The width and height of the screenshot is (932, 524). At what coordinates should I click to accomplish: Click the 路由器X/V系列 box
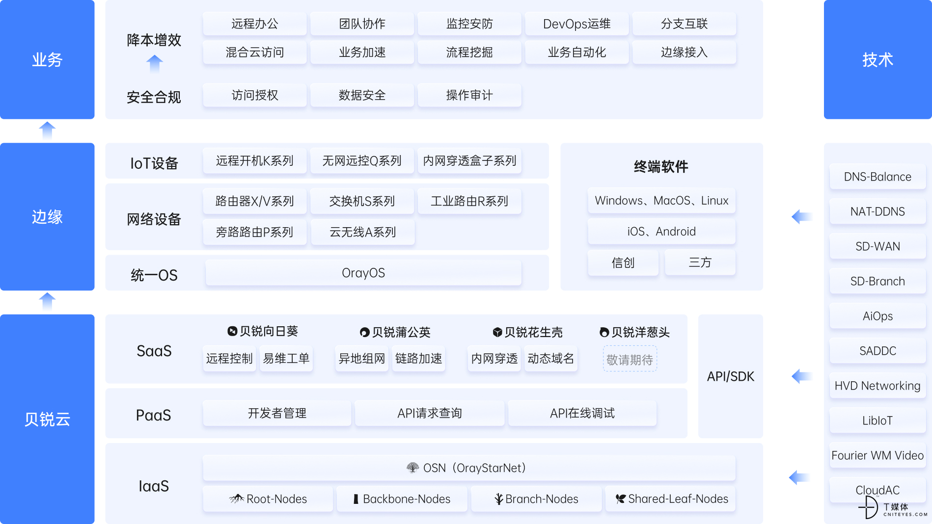point(255,201)
